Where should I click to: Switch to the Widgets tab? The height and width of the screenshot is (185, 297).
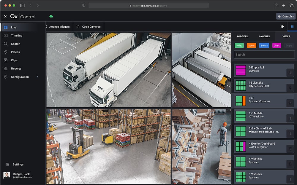pyautogui.click(x=242, y=36)
